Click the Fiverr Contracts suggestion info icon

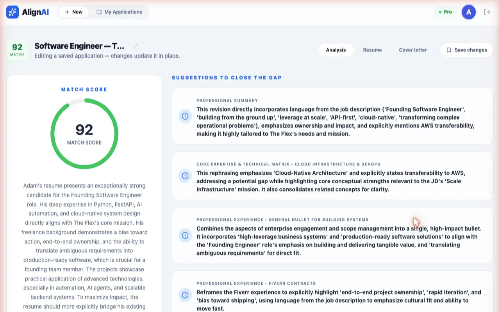pyautogui.click(x=185, y=295)
